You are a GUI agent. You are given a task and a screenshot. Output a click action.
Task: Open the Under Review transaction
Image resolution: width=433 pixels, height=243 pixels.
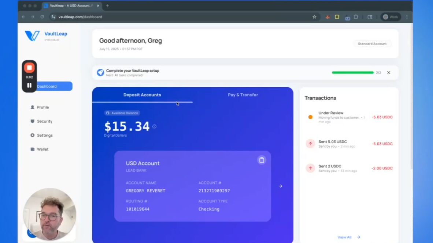349,117
